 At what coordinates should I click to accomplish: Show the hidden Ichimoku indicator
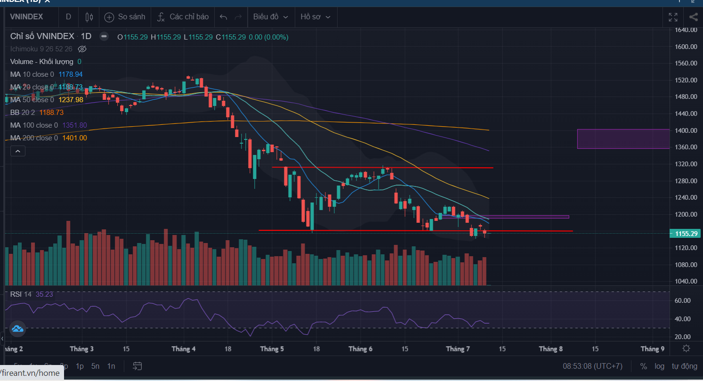point(82,49)
